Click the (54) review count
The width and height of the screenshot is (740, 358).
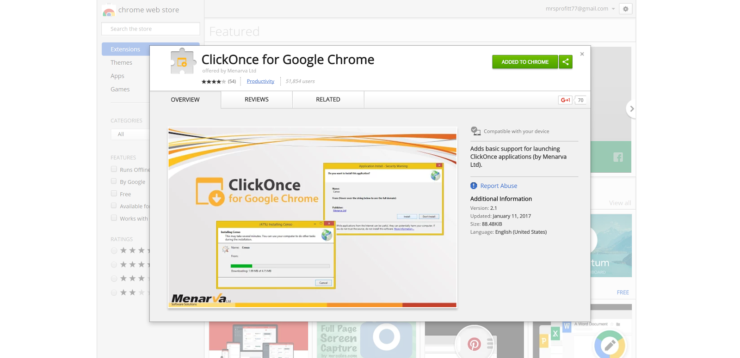click(x=232, y=81)
